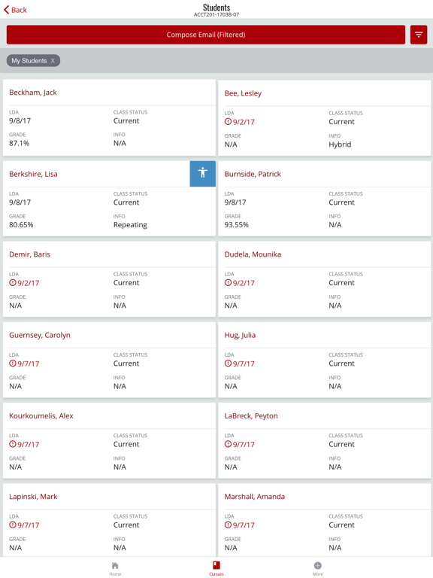The width and height of the screenshot is (433, 578).
Task: Click Current status on Demir, Baris card
Action: [x=126, y=283]
